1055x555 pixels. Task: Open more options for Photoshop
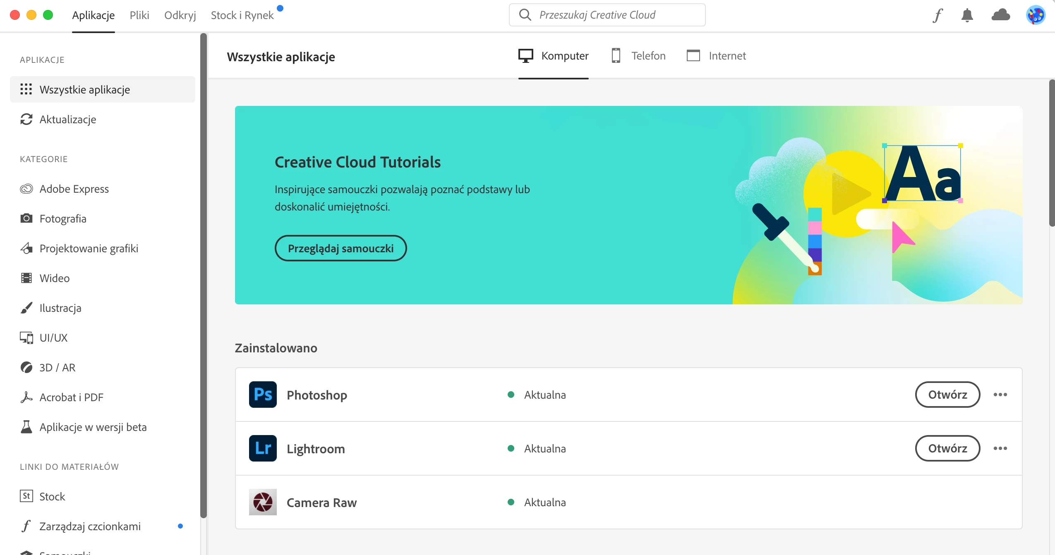click(x=1000, y=395)
